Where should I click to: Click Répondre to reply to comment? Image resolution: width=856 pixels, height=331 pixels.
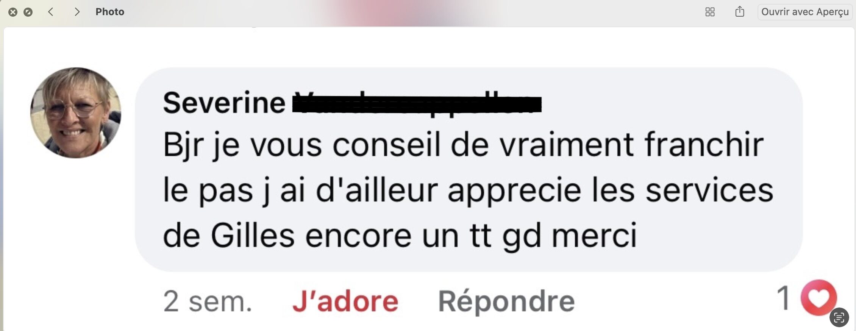tap(506, 302)
